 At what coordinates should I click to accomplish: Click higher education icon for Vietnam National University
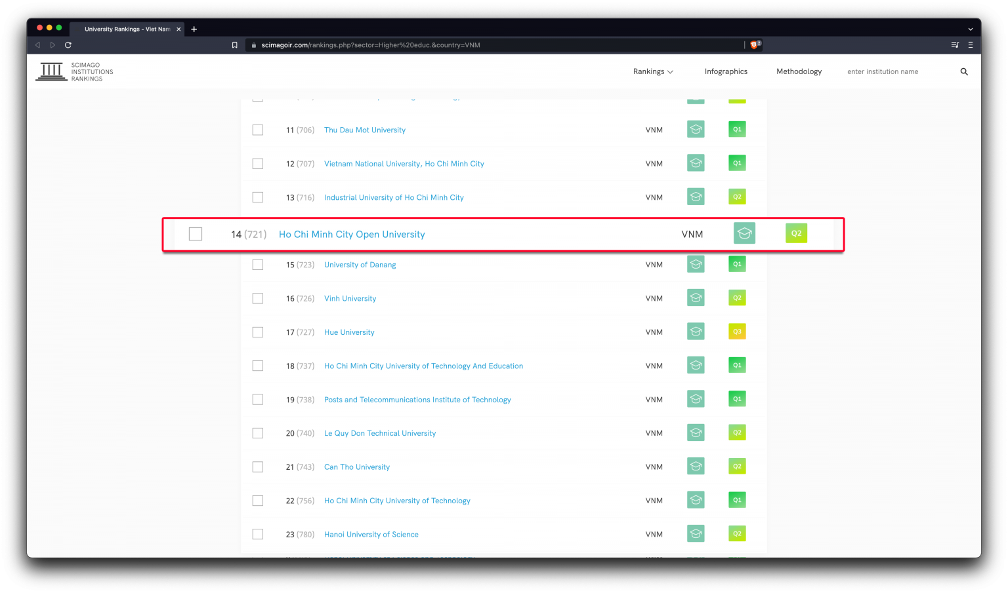tap(696, 163)
